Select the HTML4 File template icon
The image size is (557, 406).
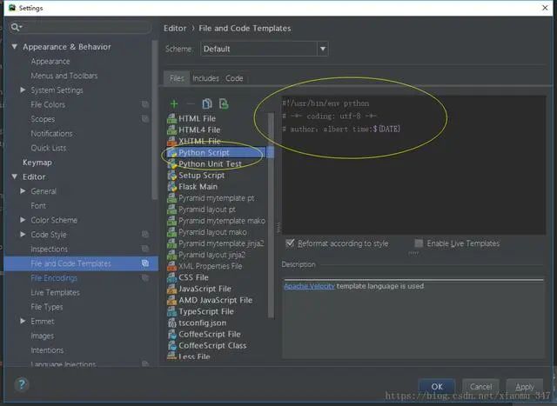[x=172, y=130]
